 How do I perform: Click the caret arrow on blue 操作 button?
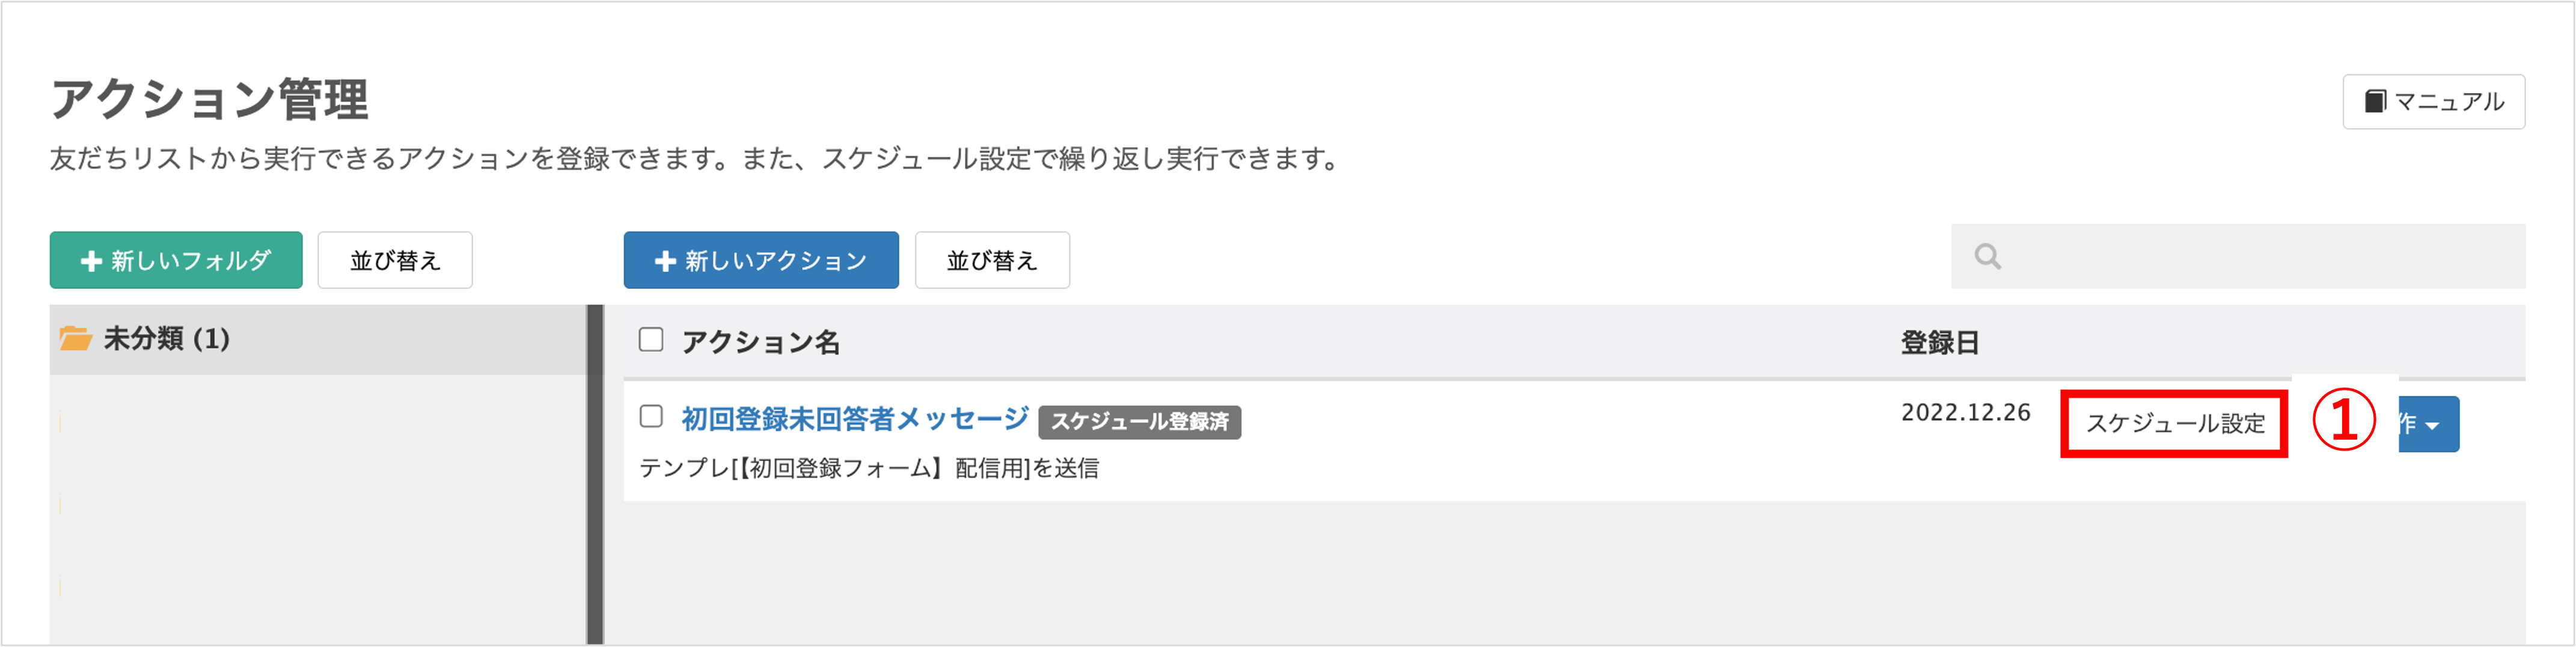point(2433,426)
